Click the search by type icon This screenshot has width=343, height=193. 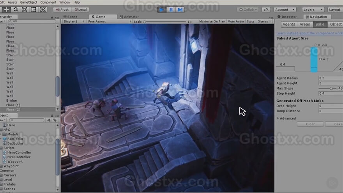coord(49,120)
